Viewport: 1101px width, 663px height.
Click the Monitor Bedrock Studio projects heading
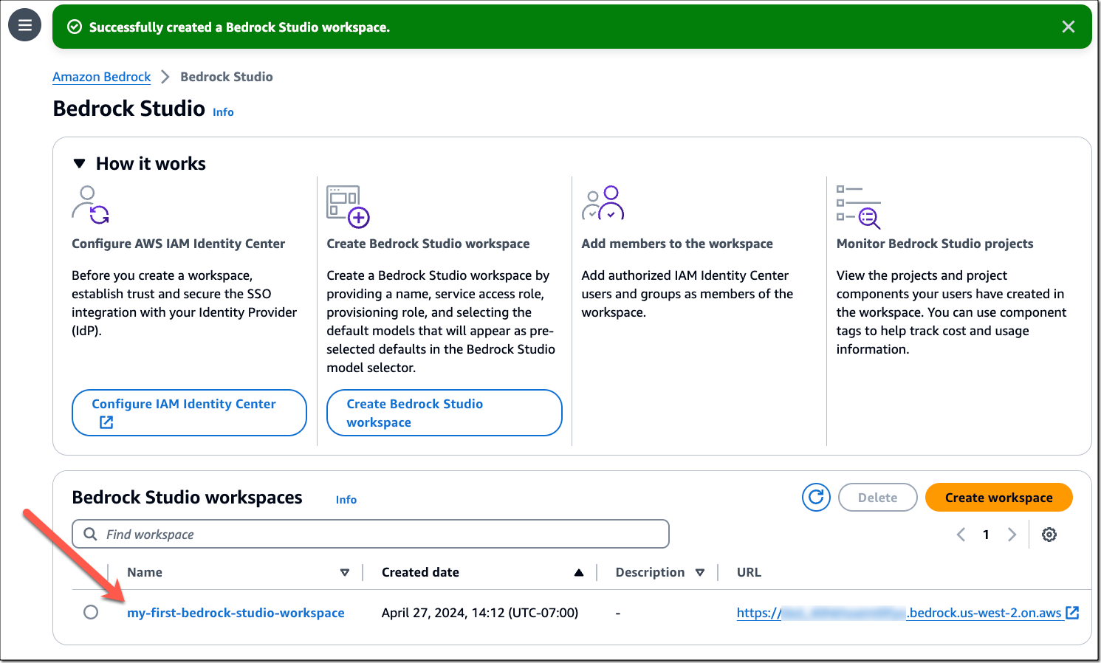point(935,244)
